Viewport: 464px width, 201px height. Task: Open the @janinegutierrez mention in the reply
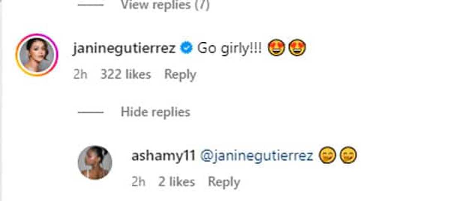(256, 156)
